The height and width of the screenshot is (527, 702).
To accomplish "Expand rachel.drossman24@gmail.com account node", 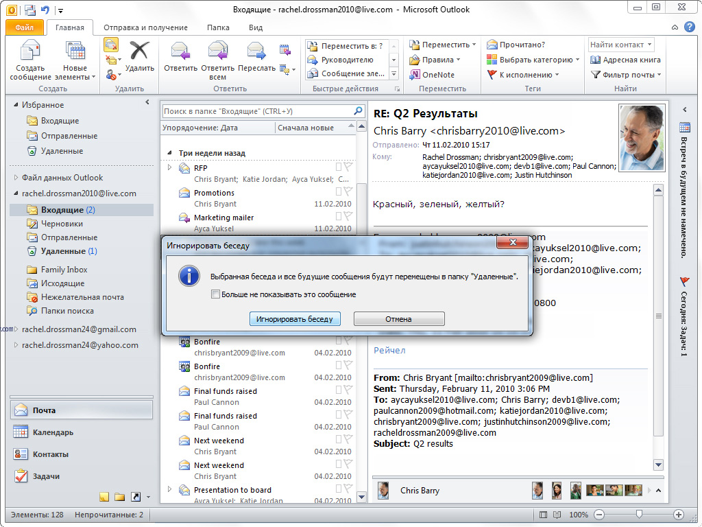I will tap(16, 329).
